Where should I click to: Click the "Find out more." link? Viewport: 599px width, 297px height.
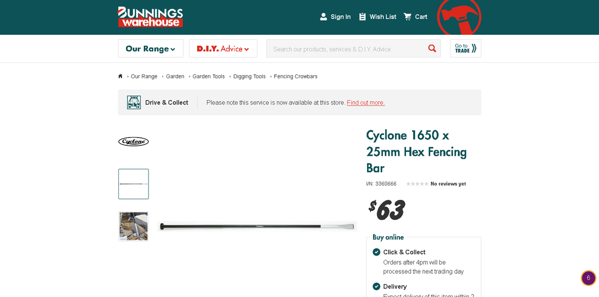[366, 102]
